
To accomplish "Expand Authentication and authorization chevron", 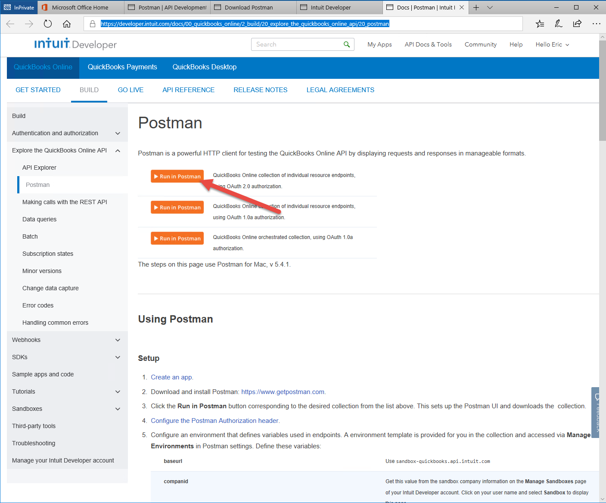I will (x=118, y=134).
